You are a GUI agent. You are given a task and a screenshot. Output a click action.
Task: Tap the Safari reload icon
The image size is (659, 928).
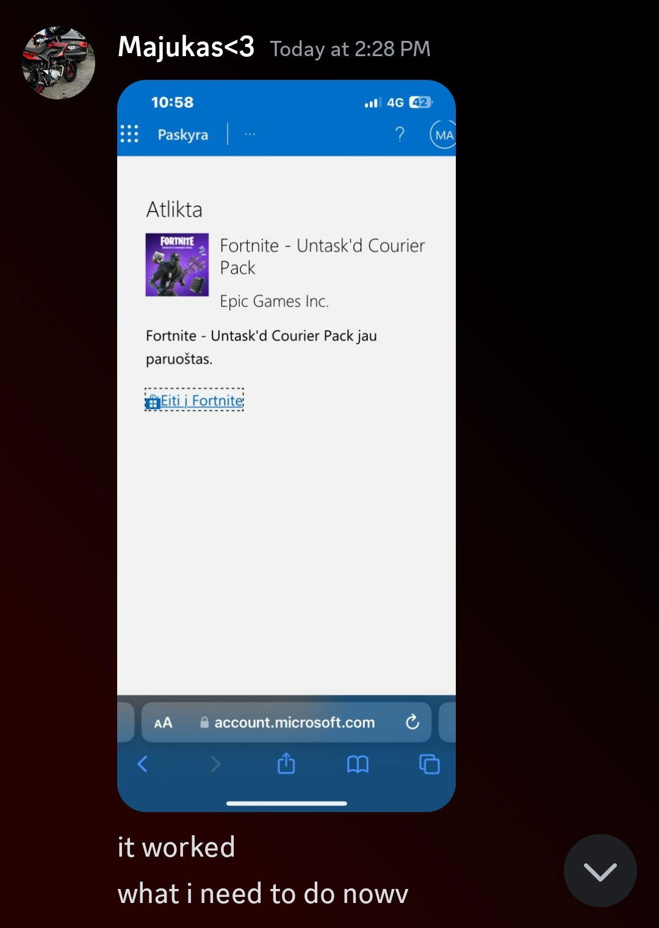click(x=412, y=722)
